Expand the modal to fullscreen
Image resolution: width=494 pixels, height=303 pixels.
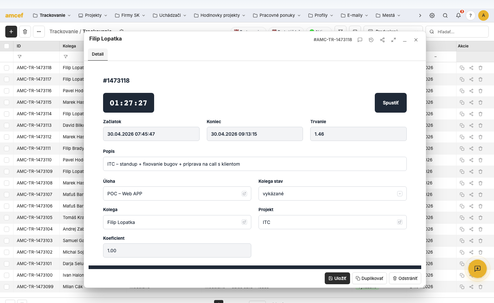pyautogui.click(x=394, y=40)
